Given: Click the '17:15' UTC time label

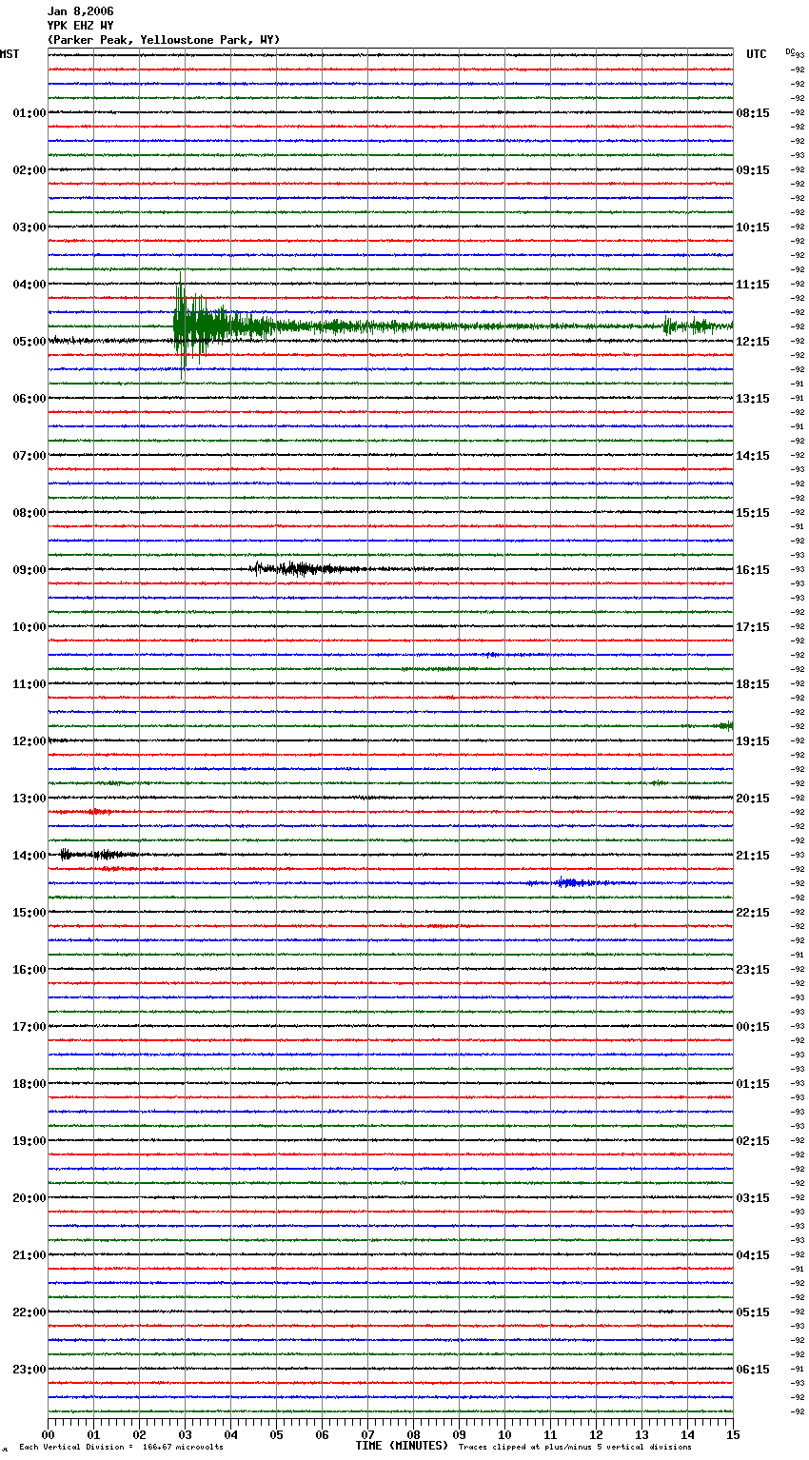Looking at the screenshot, I should tap(753, 627).
